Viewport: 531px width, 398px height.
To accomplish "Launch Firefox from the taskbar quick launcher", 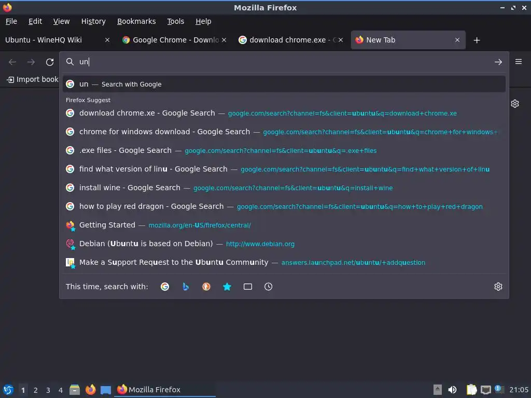I will coord(90,390).
